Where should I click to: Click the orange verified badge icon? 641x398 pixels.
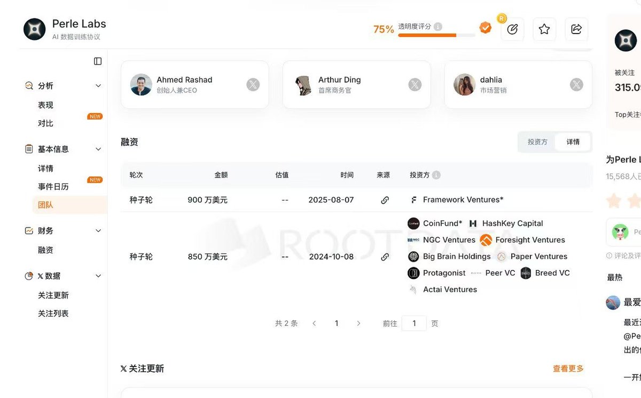[485, 28]
